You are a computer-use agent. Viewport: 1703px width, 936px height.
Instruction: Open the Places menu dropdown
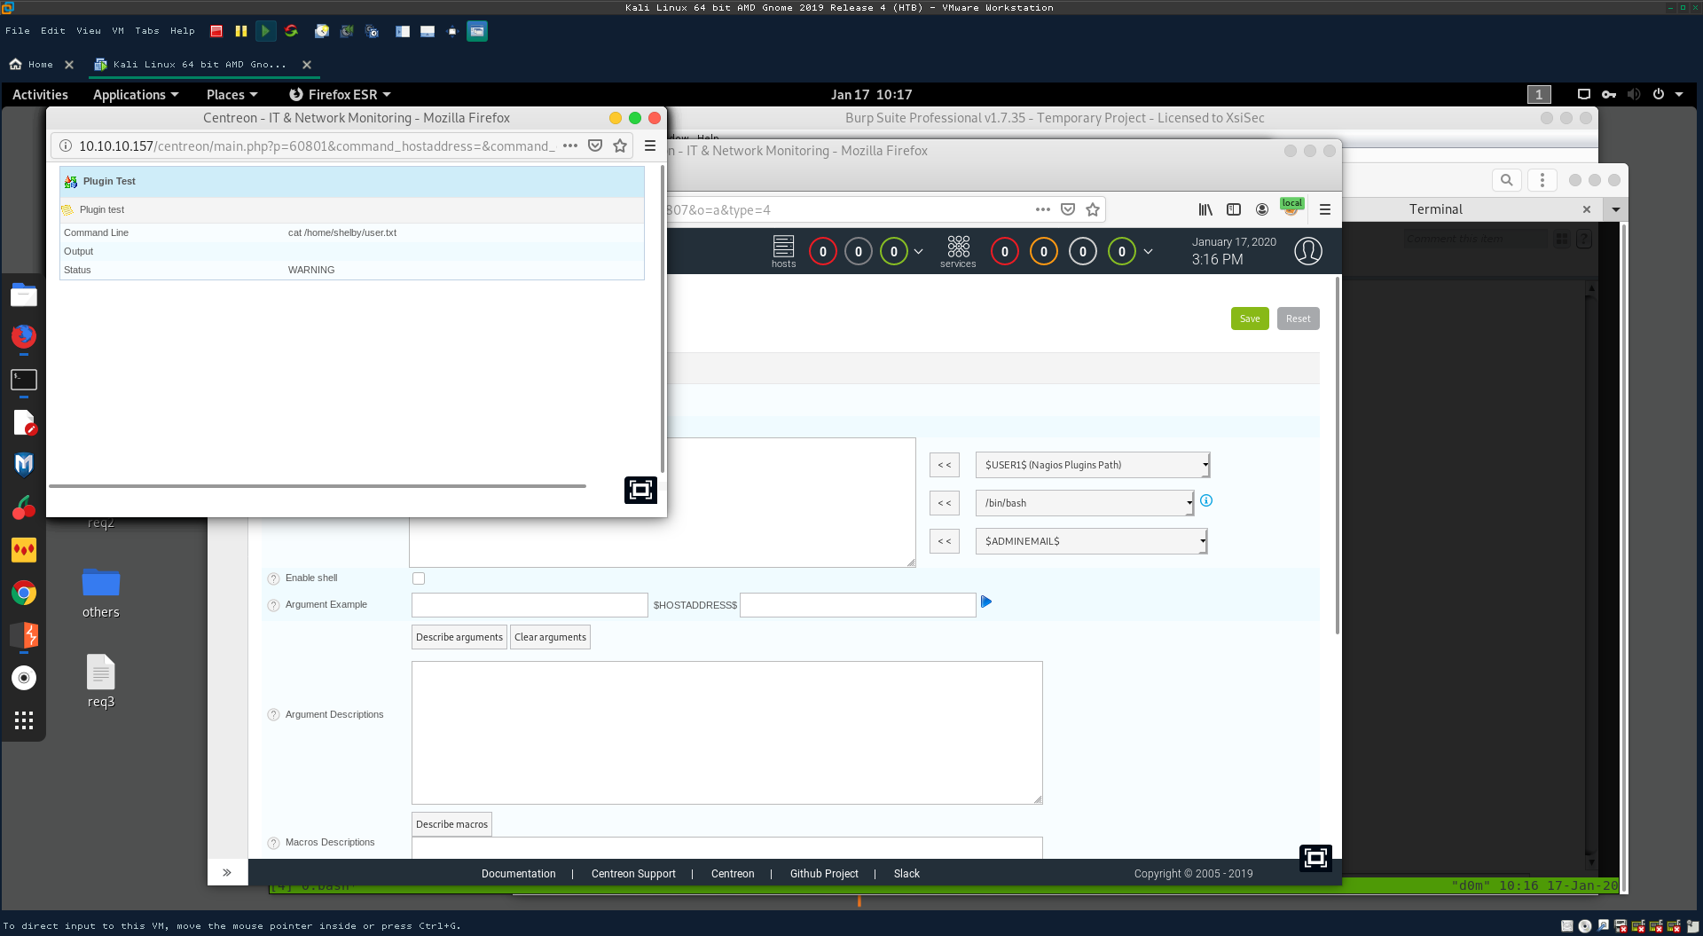pyautogui.click(x=232, y=94)
